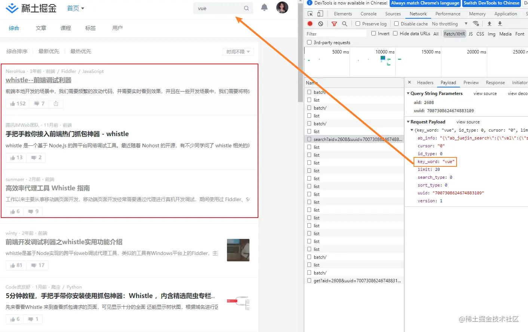Open the user avatar menu
The width and height of the screenshot is (528, 332).
point(282,7)
